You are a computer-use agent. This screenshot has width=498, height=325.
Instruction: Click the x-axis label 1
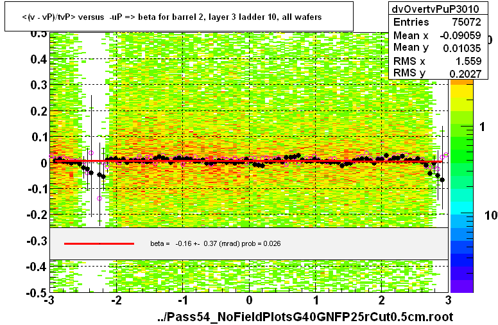coord(315,300)
